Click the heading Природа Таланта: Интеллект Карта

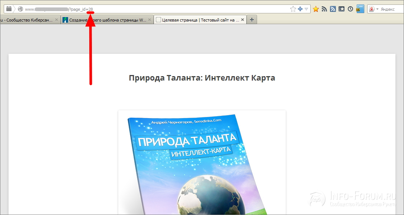tap(202, 78)
